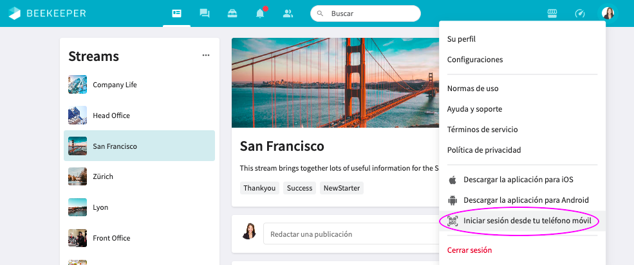Select the San Francisco stream
634x265 pixels.
coord(139,146)
